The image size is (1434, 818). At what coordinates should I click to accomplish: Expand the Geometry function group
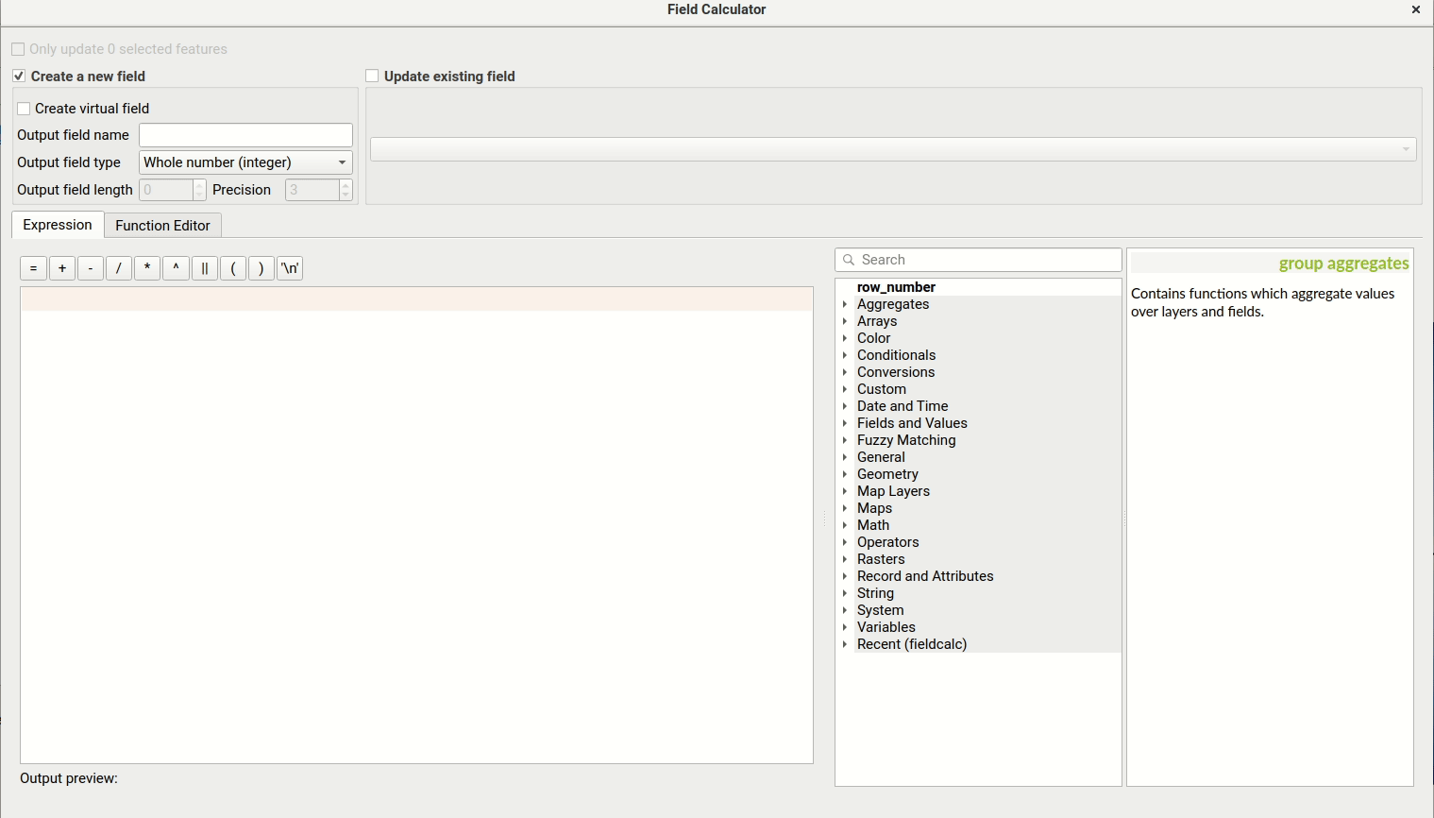845,474
